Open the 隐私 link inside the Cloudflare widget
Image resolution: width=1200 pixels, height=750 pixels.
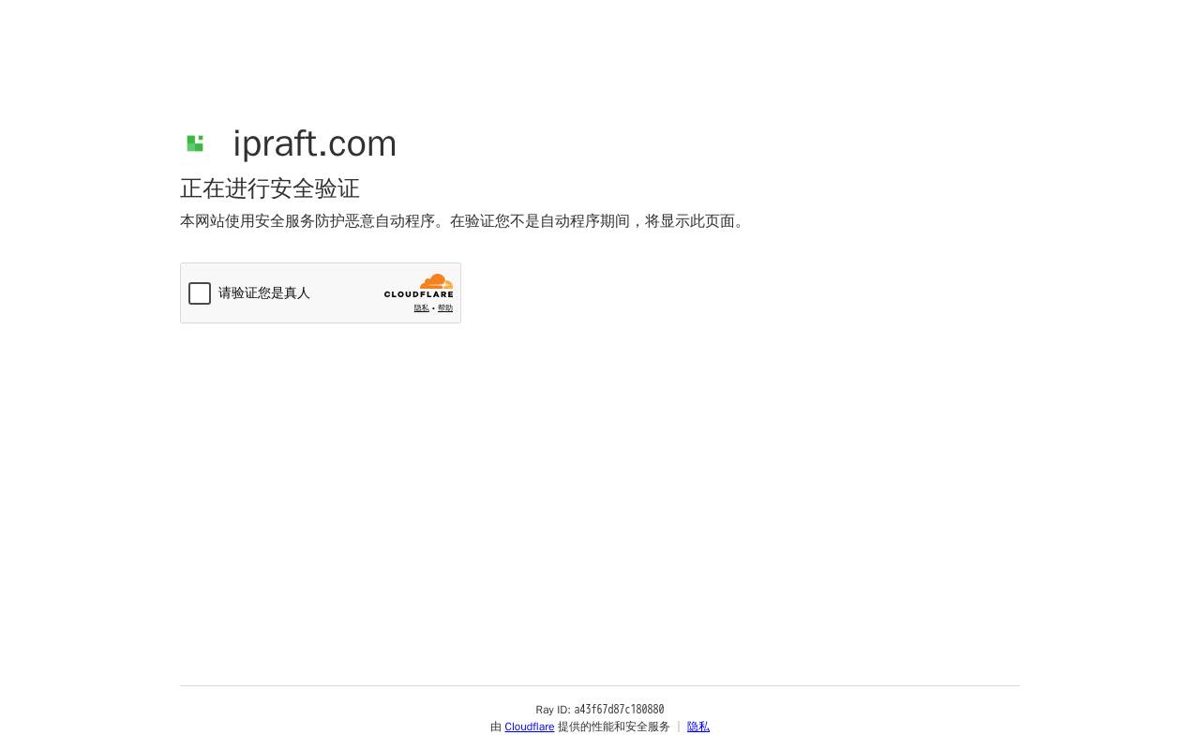[422, 308]
